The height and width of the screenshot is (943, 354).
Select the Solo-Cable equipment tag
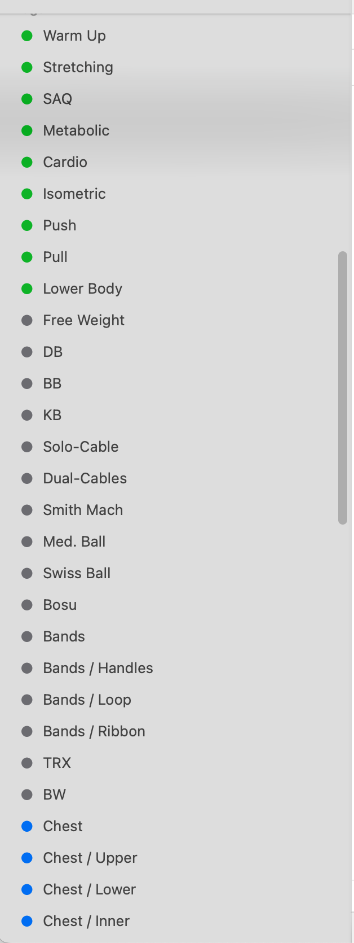click(x=81, y=447)
